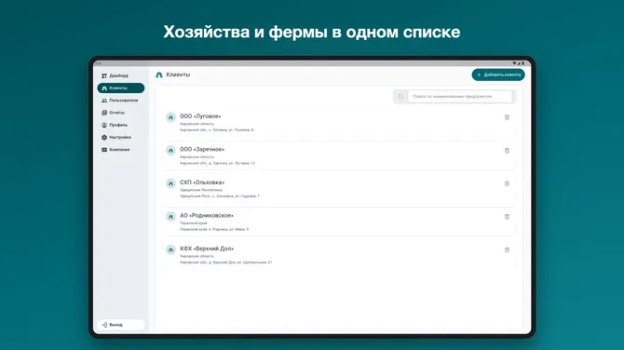Image resolution: width=624 pixels, height=350 pixels.
Task: Click the Удмуртская Республика region text
Action: 201,190
